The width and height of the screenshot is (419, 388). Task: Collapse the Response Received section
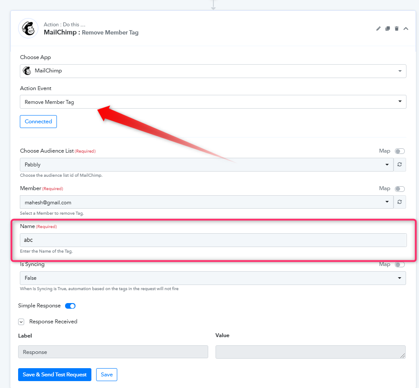(21, 322)
